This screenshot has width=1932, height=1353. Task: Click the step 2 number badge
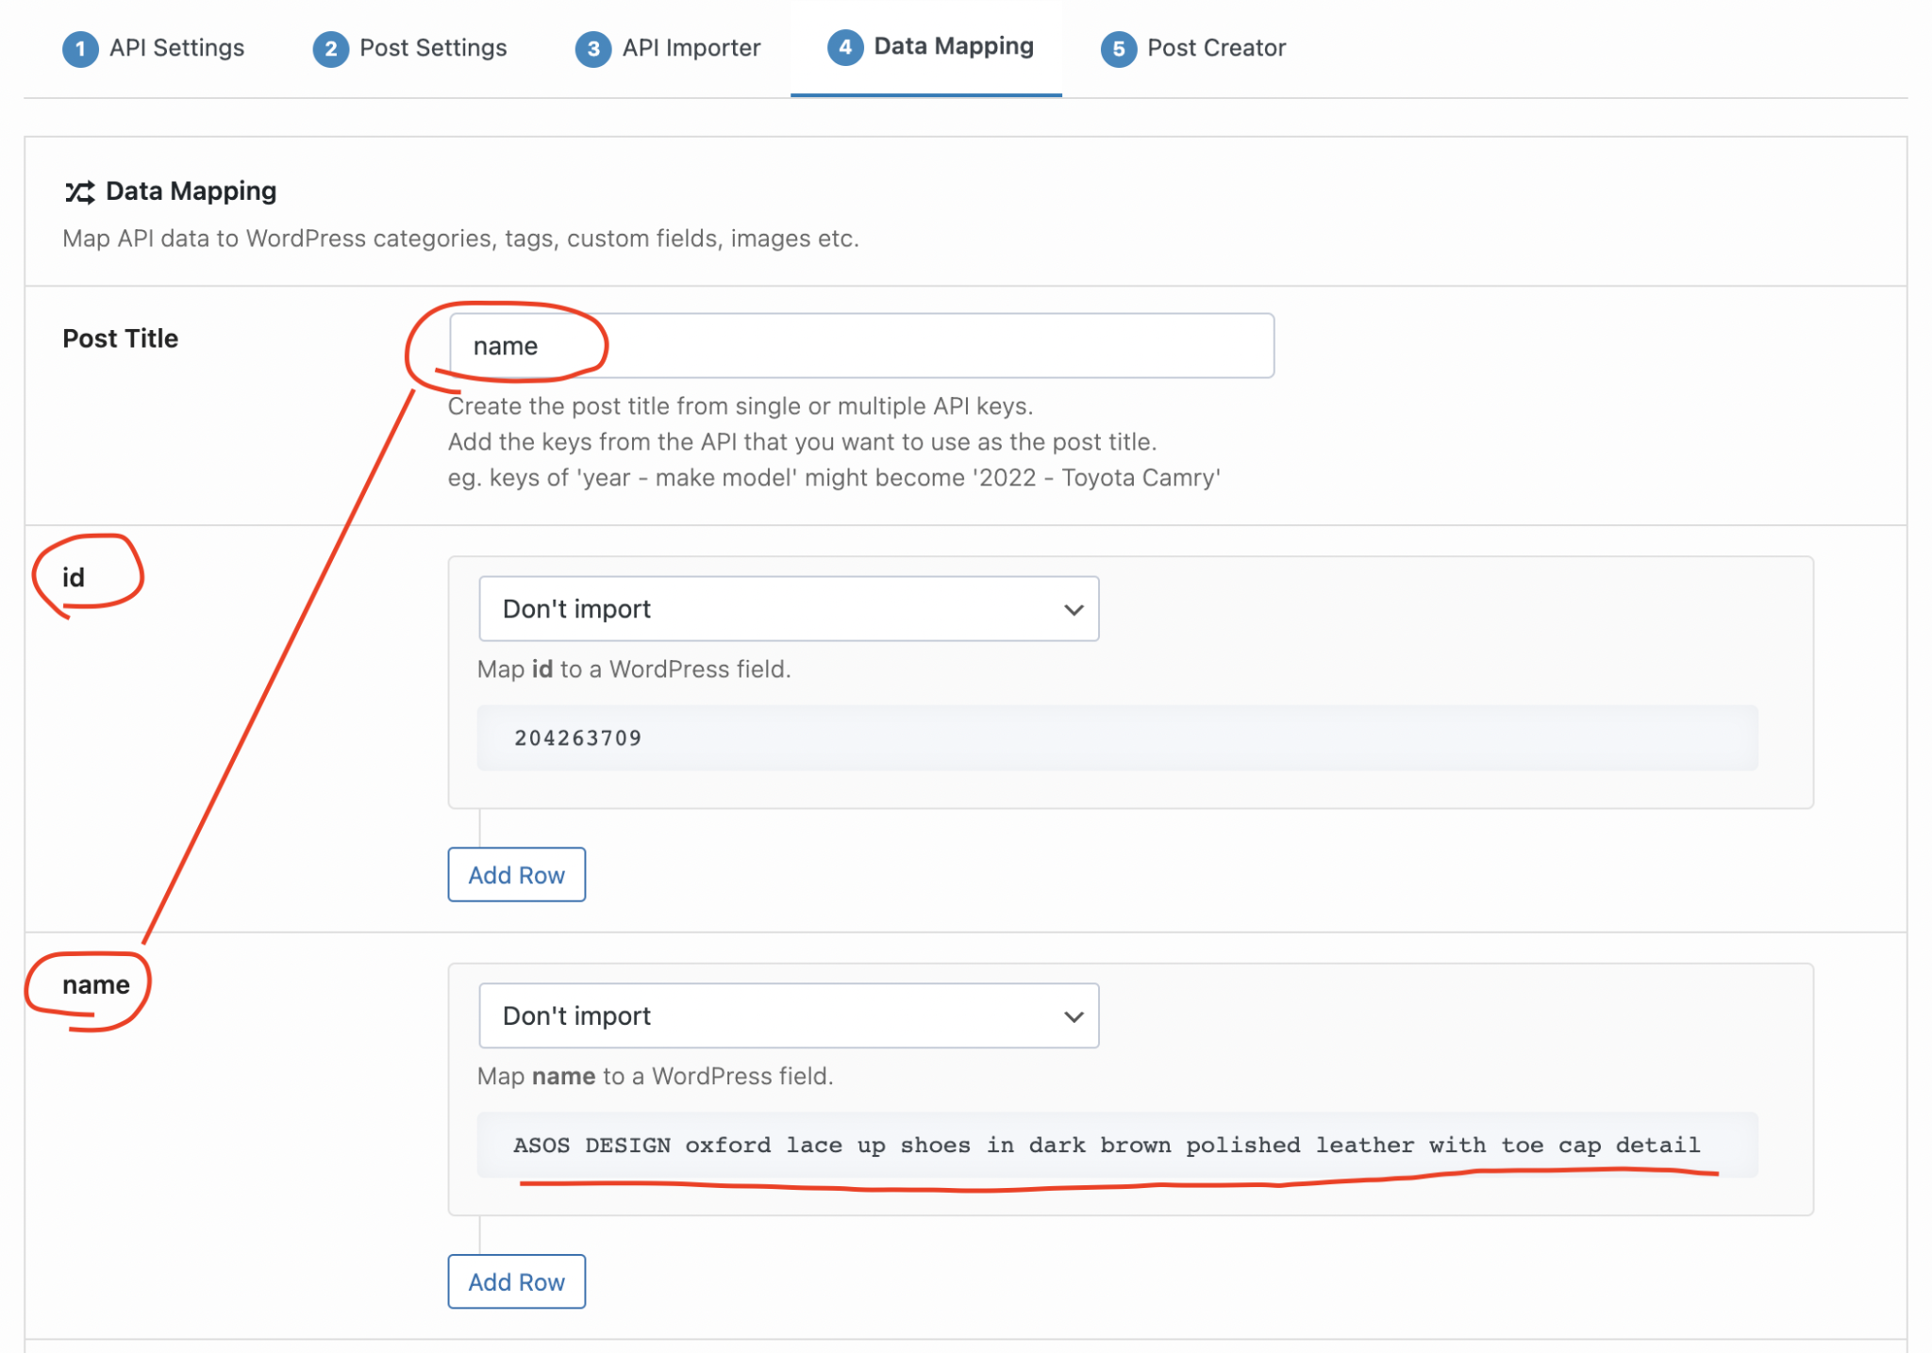(x=330, y=49)
